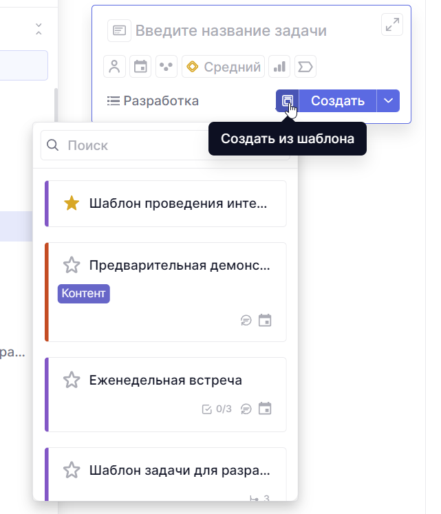Select the Шаблон задачи для разработки template
The height and width of the screenshot is (514, 441).
[179, 471]
